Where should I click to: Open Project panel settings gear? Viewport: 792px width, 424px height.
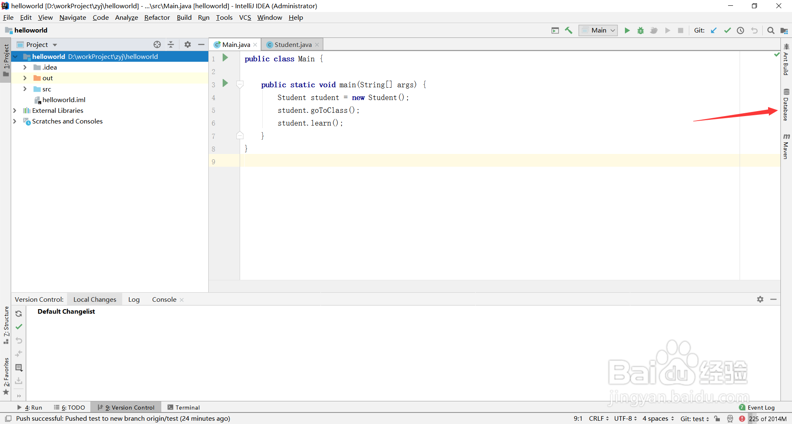tap(188, 44)
